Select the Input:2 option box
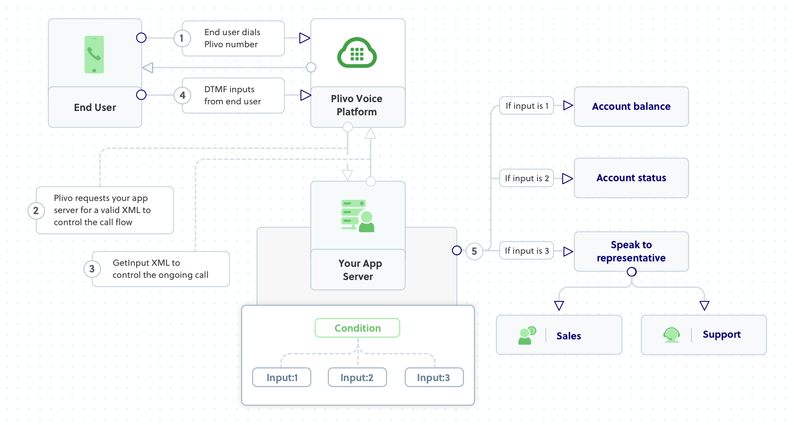The image size is (794, 425). click(x=357, y=378)
